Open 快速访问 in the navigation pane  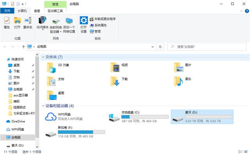[x=15, y=59]
